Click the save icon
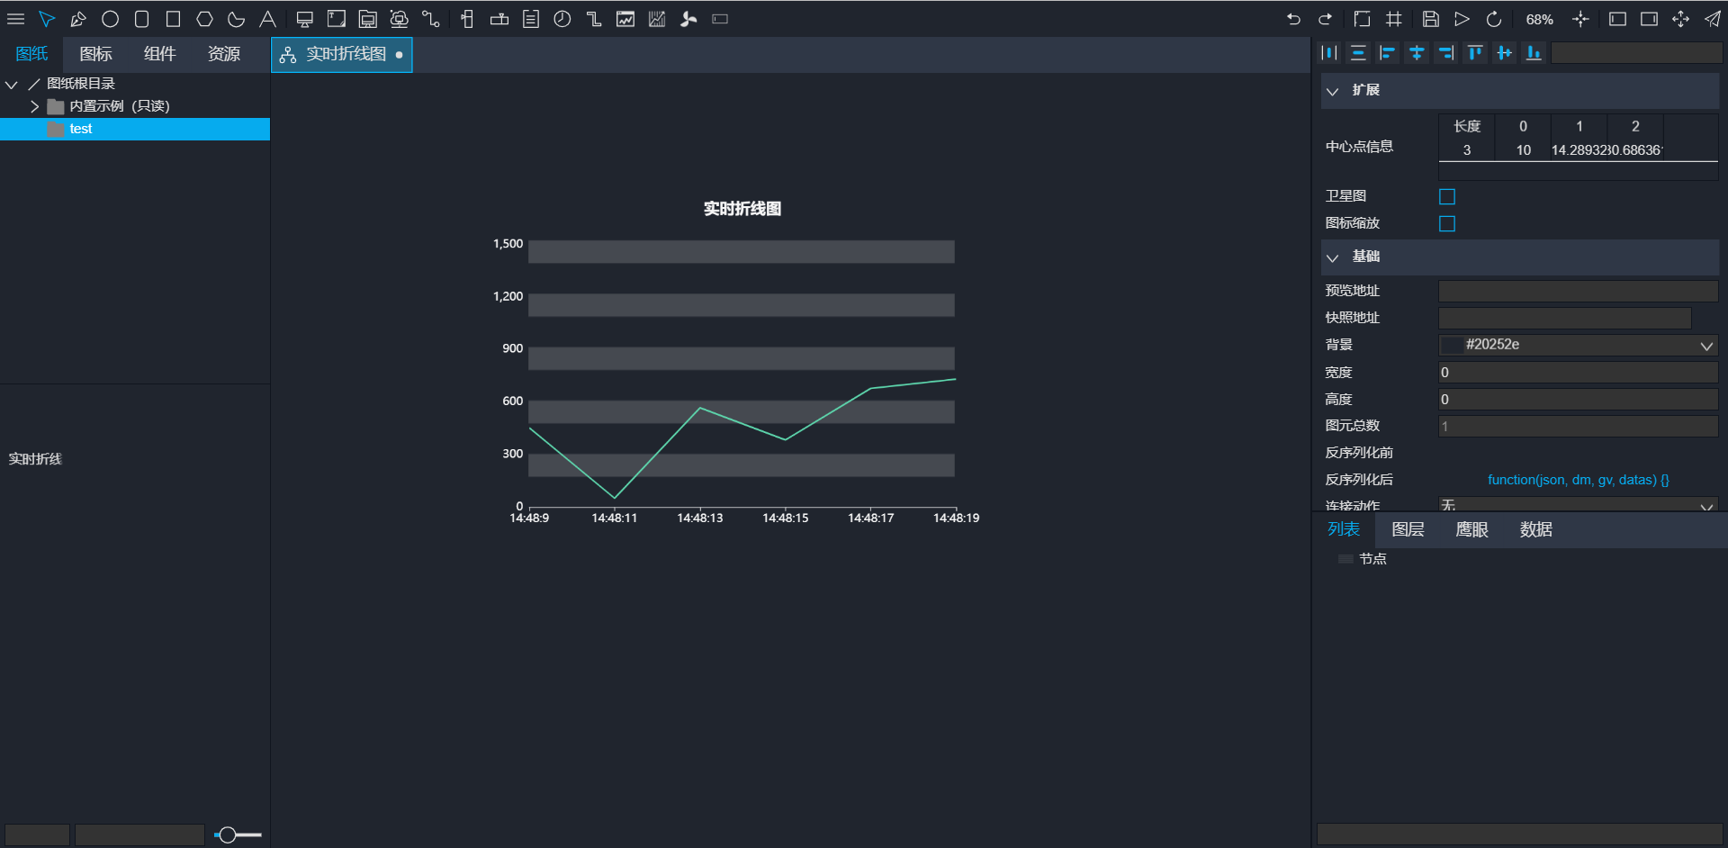 coord(1430,19)
